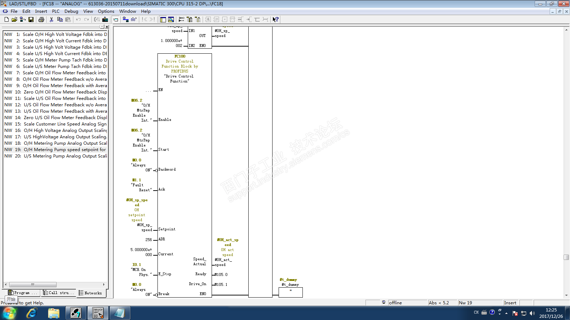Image resolution: width=570 pixels, height=320 pixels.
Task: Open the File menu
Action: (14, 11)
